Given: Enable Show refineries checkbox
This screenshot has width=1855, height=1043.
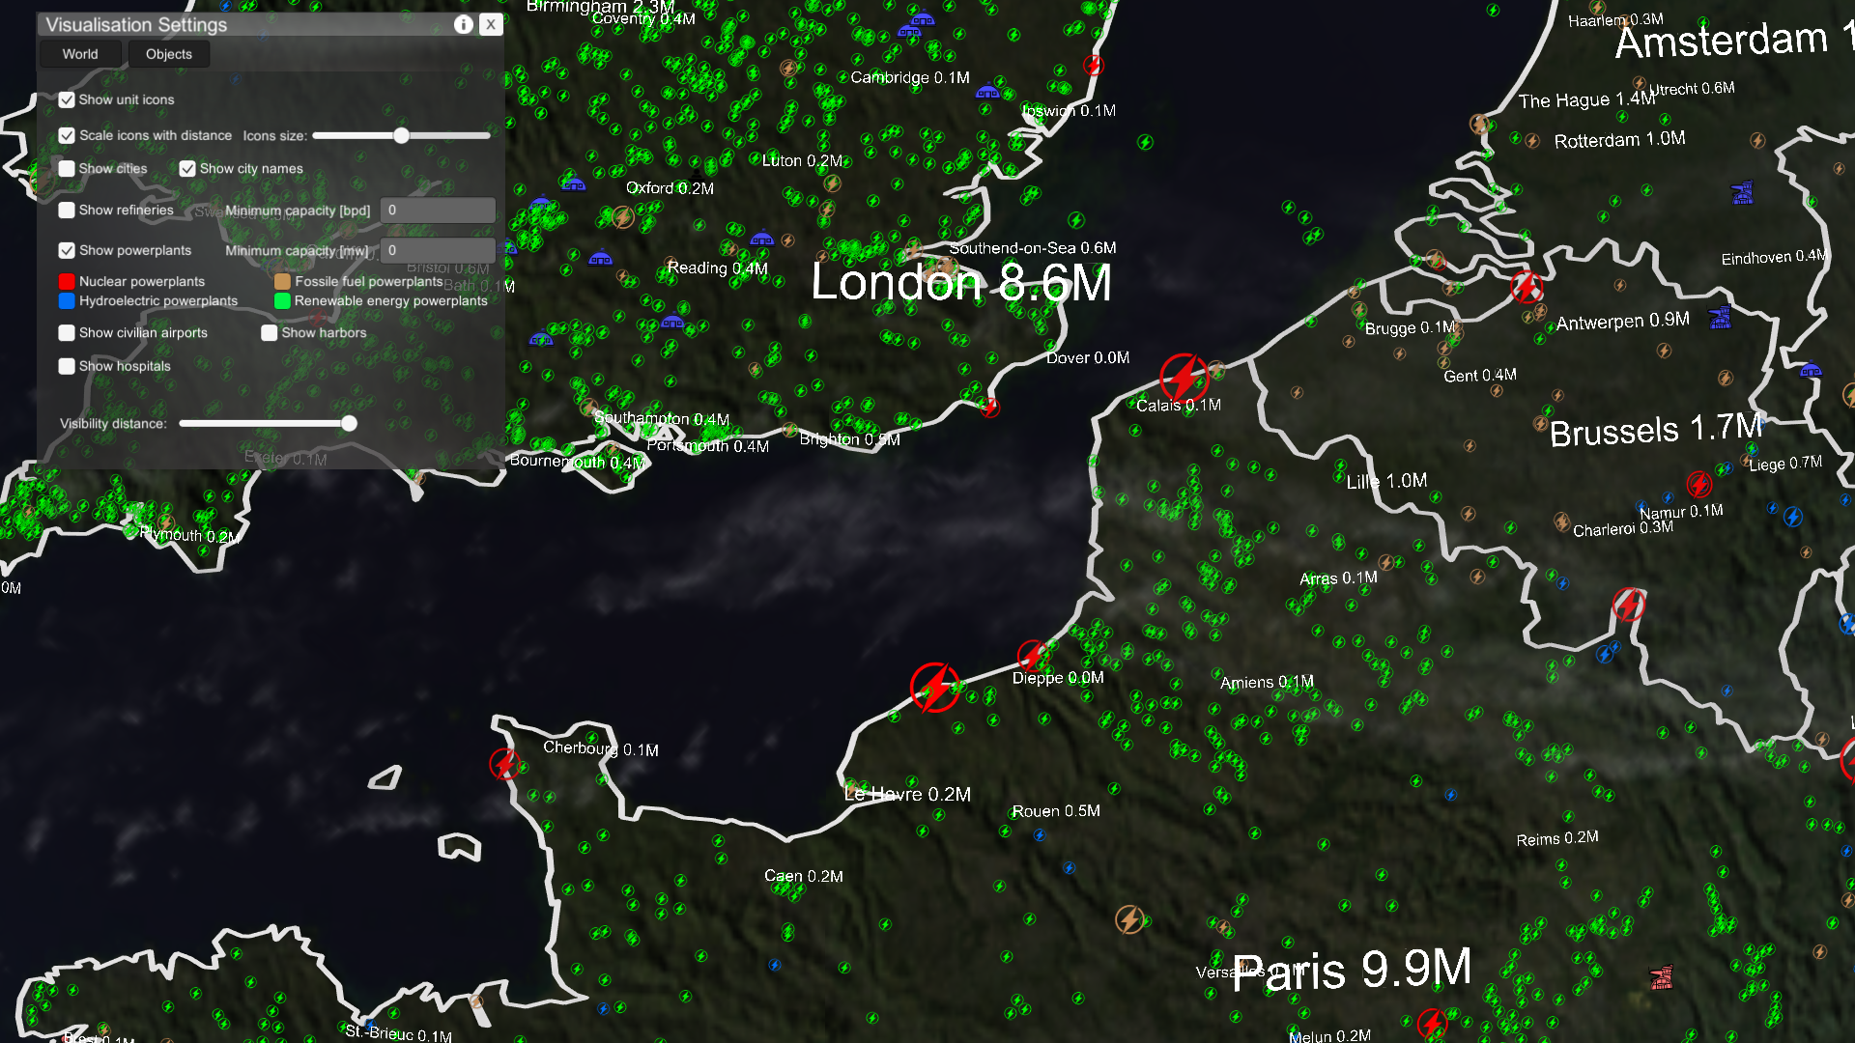Looking at the screenshot, I should 67,210.
